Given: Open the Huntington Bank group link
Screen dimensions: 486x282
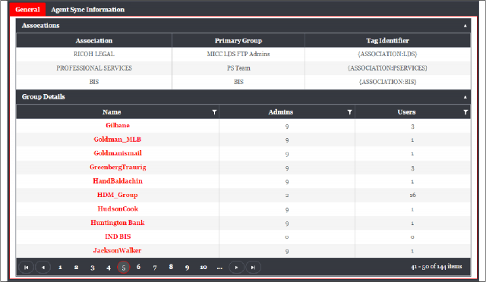Looking at the screenshot, I should click(x=118, y=223).
